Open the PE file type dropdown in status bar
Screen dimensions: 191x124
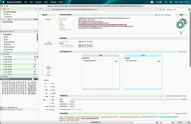pyautogui.click(x=144, y=122)
